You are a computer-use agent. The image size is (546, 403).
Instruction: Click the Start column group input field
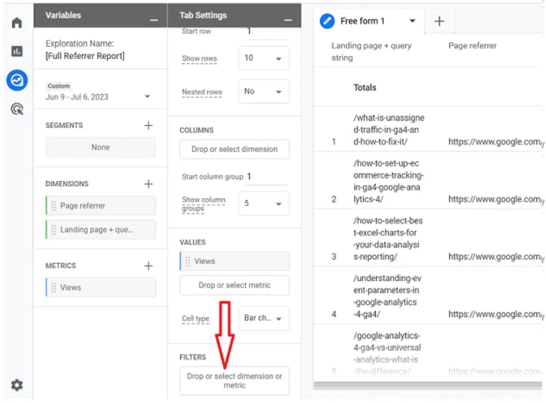point(266,177)
